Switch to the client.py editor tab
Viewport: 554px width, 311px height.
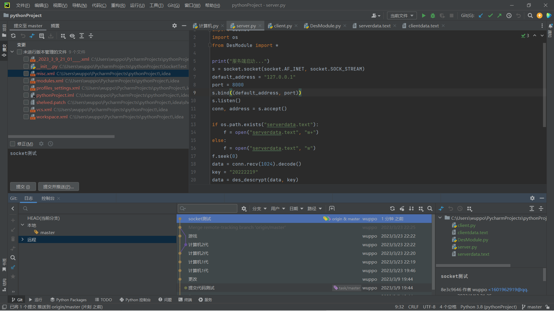[x=282, y=26]
